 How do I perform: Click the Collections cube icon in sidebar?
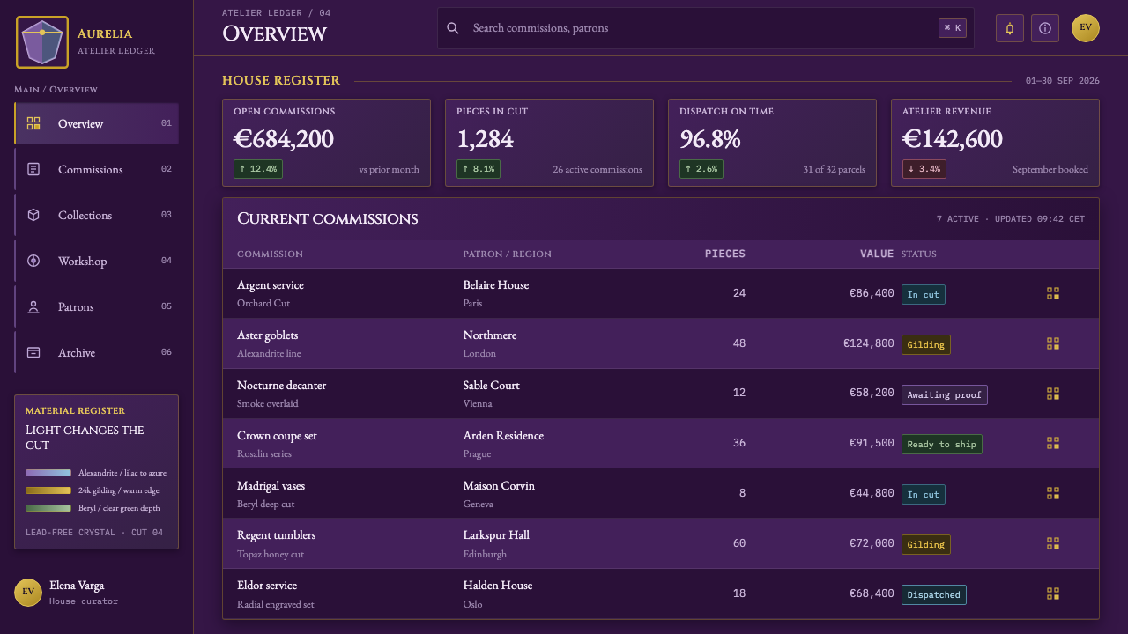point(33,215)
